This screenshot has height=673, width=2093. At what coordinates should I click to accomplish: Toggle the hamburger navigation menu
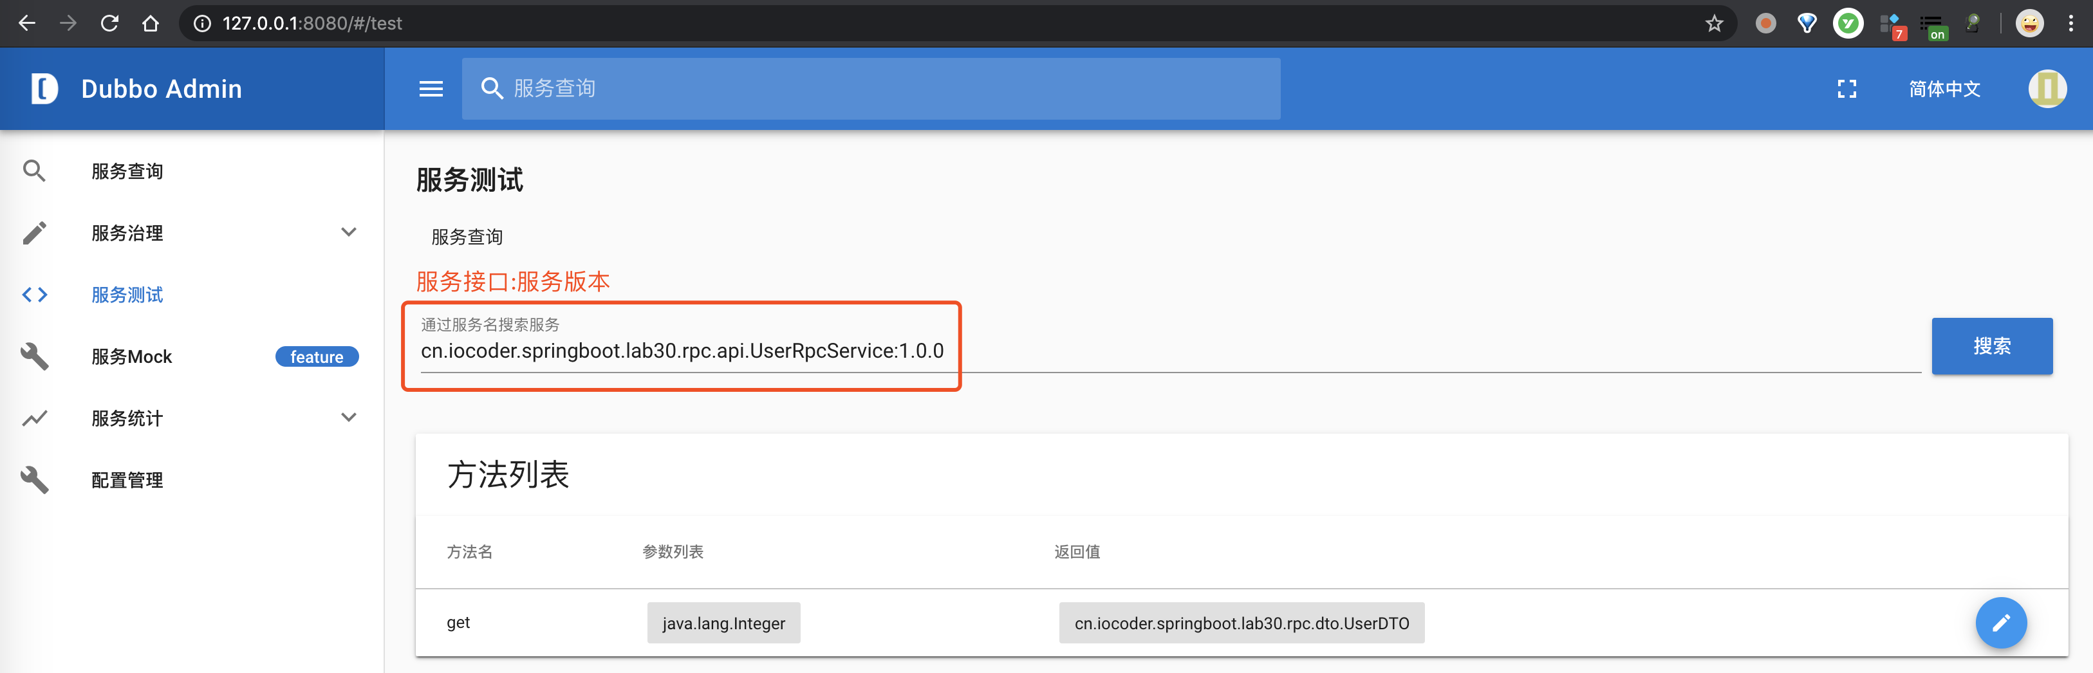[431, 89]
